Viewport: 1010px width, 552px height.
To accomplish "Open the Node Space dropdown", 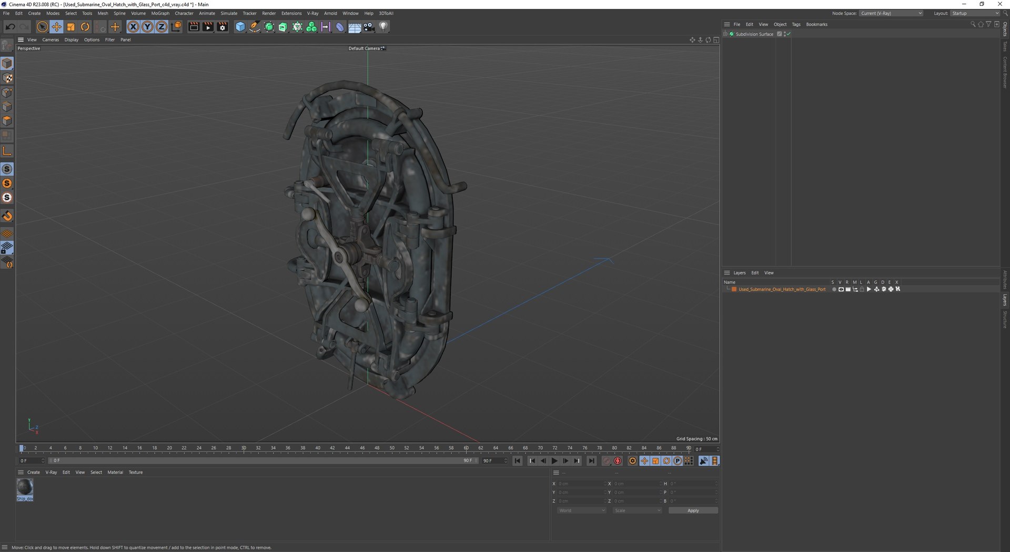I will [x=892, y=13].
